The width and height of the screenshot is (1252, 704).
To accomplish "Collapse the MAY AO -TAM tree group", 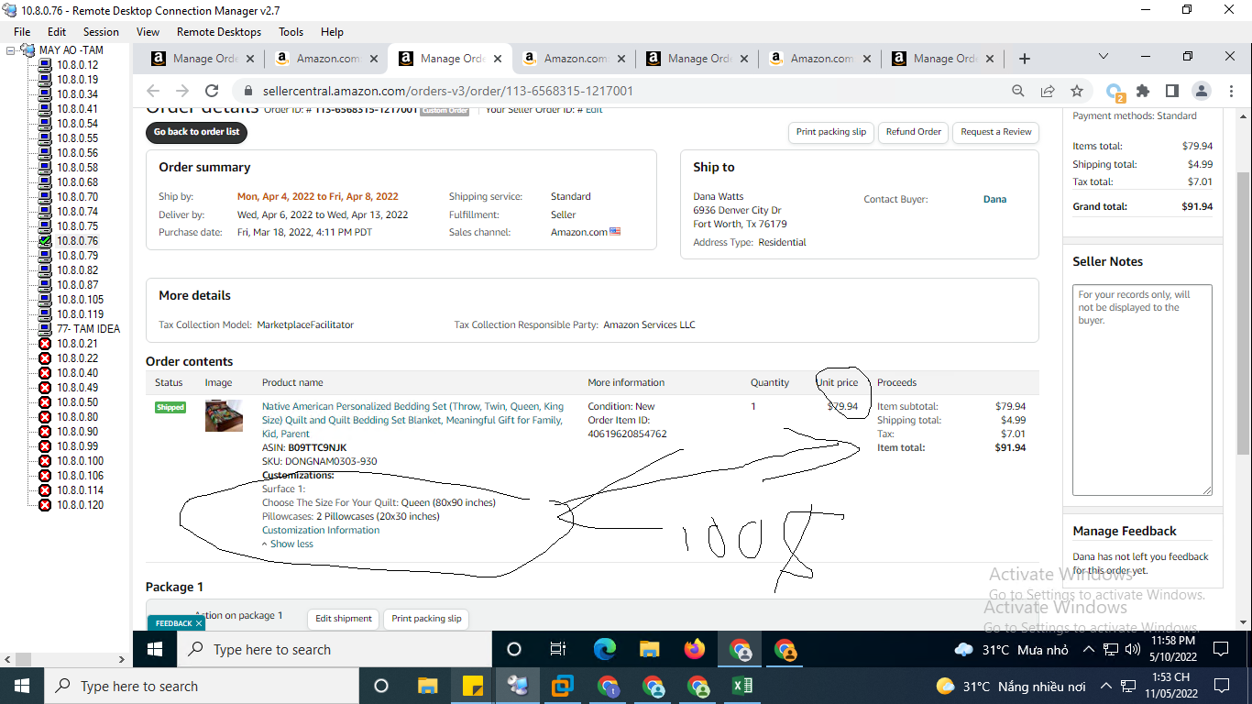I will tap(10, 50).
